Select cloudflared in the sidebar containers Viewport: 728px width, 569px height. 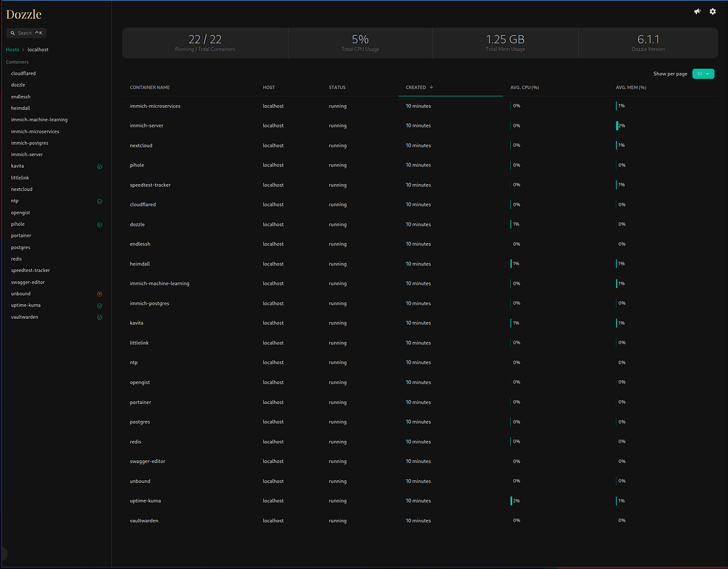23,73
